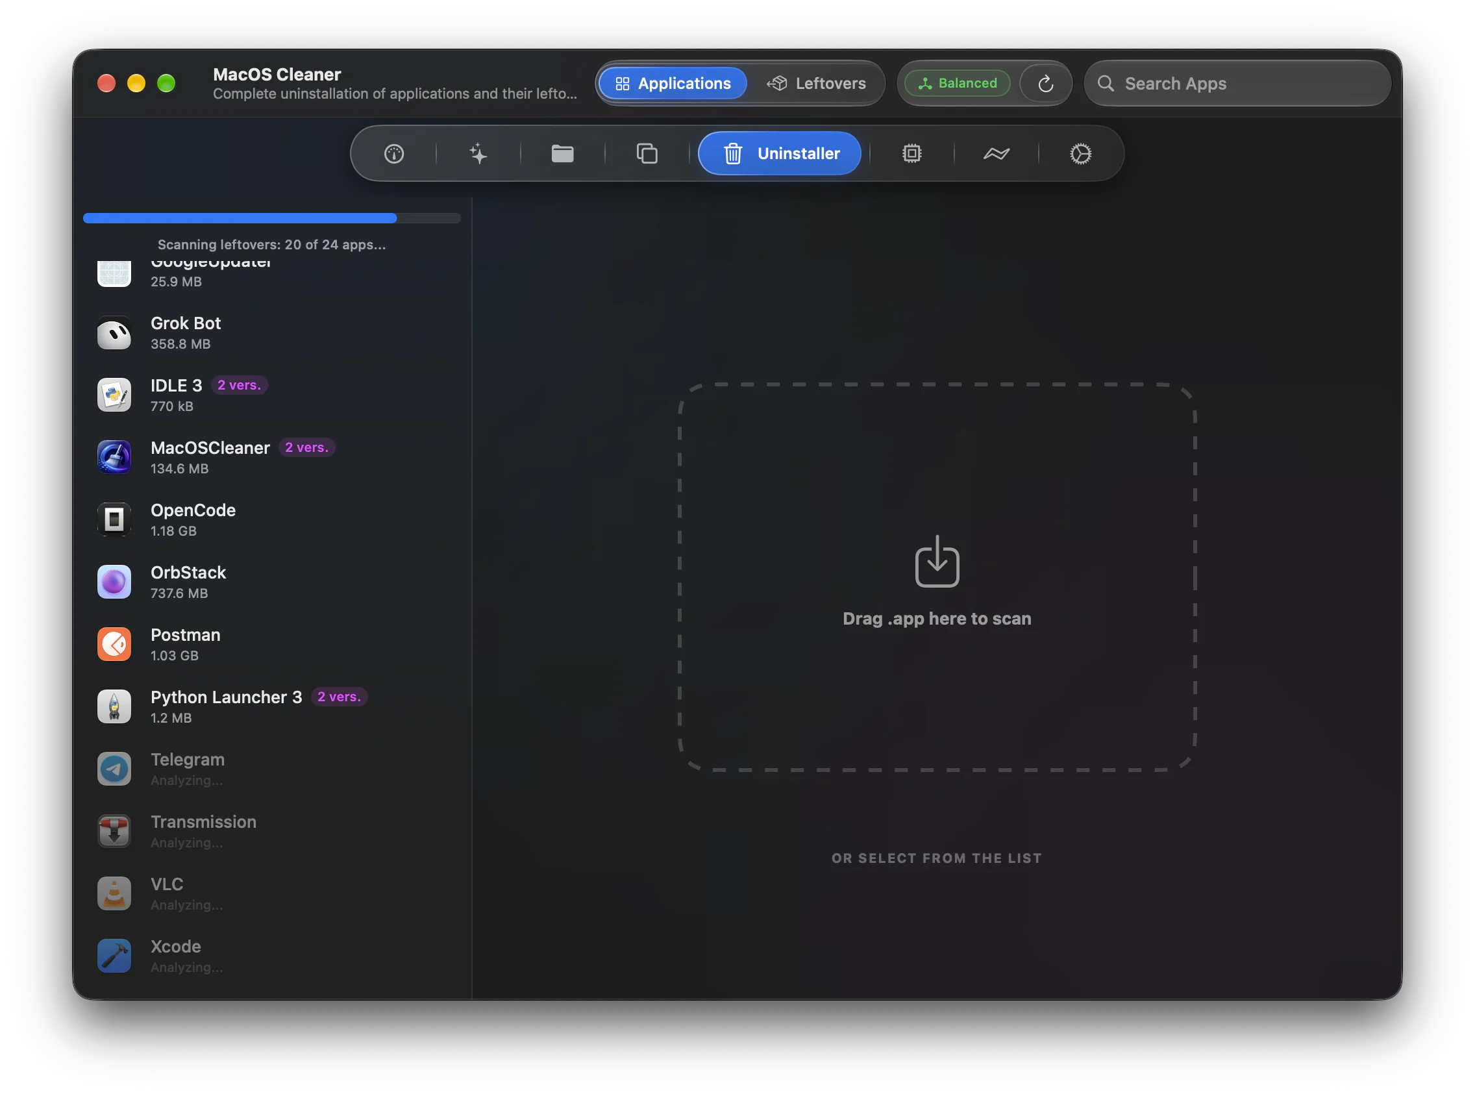Click the OpenCode app icon

point(114,520)
